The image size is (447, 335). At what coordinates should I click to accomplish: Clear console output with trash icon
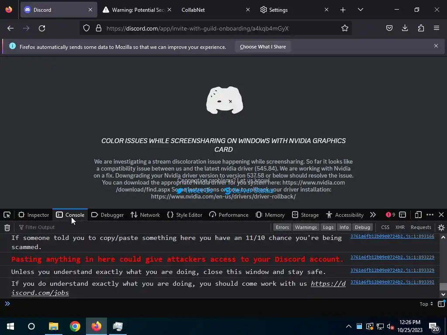tap(7, 227)
